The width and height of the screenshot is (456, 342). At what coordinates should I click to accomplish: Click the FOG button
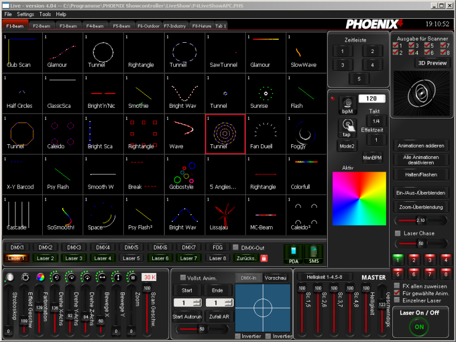coord(217,247)
